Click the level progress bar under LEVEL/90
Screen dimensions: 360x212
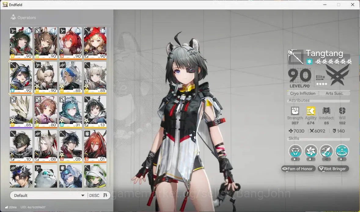click(318, 90)
